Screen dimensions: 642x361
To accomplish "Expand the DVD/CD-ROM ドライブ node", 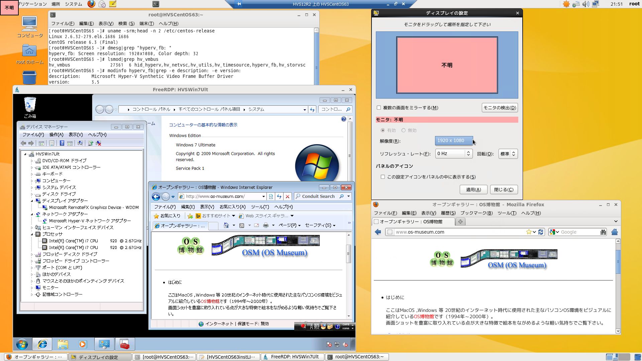I will [x=32, y=161].
